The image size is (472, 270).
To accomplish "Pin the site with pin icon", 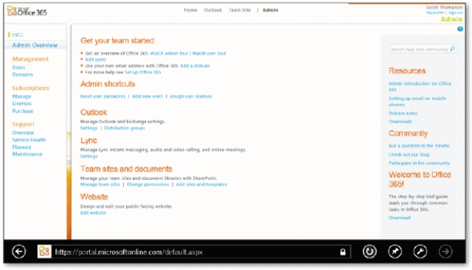I will pos(395,252).
